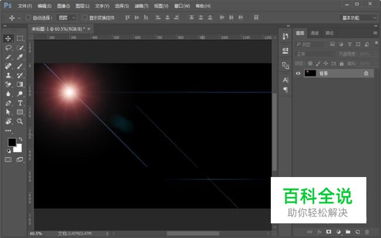Select the Horizontal Type tool
The width and height of the screenshot is (381, 238).
(x=20, y=103)
